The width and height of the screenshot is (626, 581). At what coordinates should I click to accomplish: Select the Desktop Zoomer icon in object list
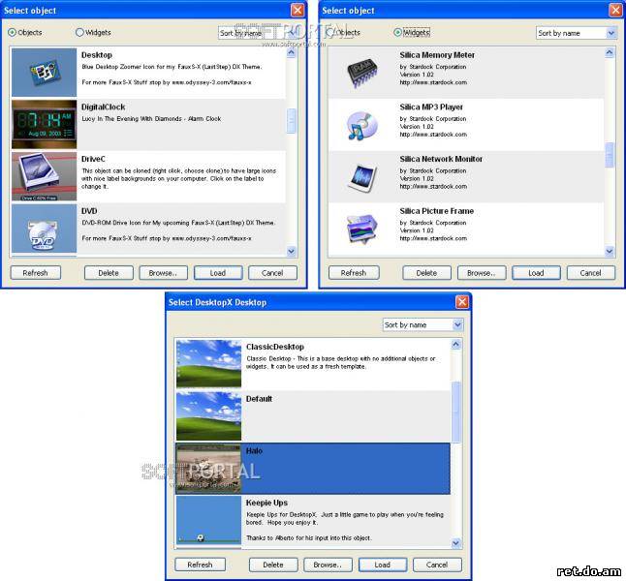[x=45, y=73]
